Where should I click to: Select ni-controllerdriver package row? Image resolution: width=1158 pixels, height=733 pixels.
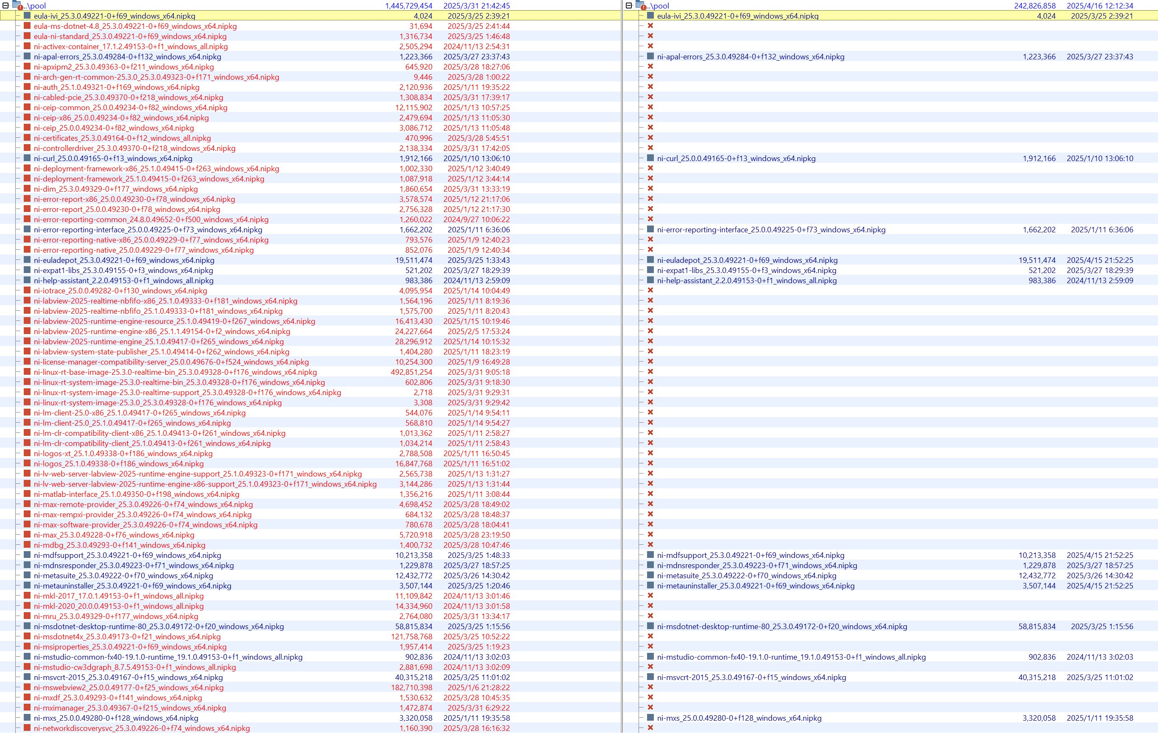pyautogui.click(x=135, y=148)
